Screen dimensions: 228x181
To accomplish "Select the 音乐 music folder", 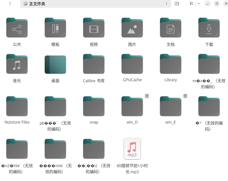I will [x=17, y=64].
